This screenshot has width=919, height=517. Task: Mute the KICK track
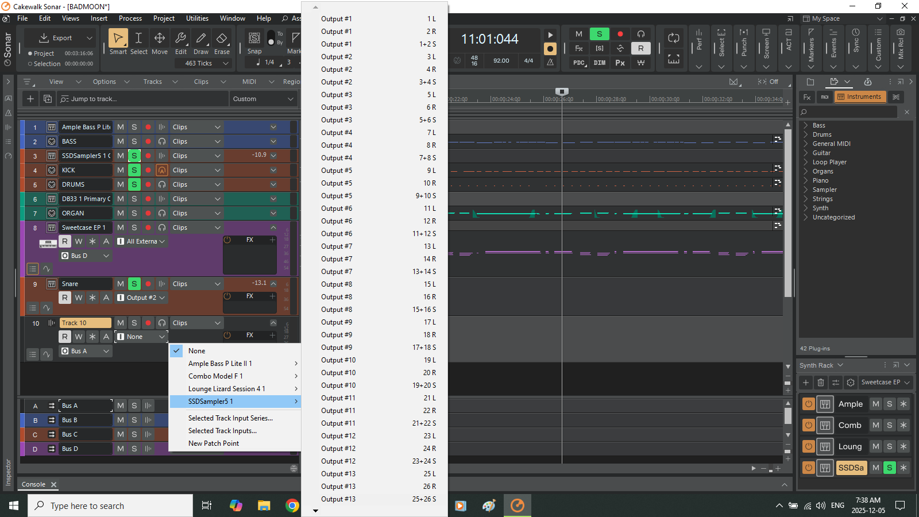point(121,170)
